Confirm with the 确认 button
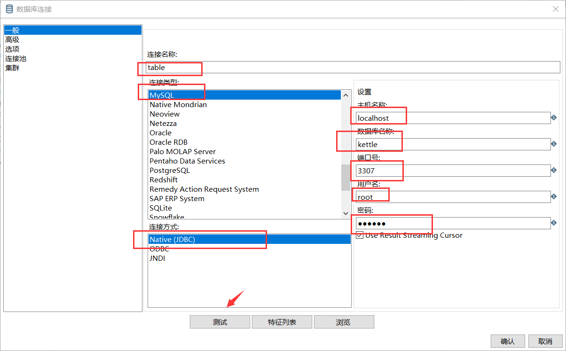Screen dimensions: 566x351 point(508,341)
